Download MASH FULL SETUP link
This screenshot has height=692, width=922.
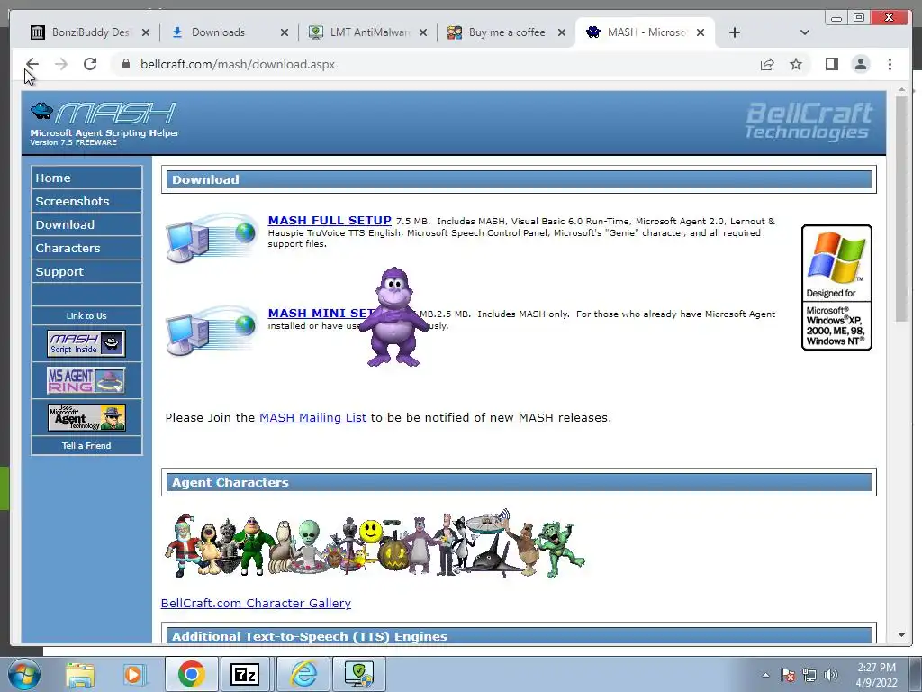(x=330, y=220)
